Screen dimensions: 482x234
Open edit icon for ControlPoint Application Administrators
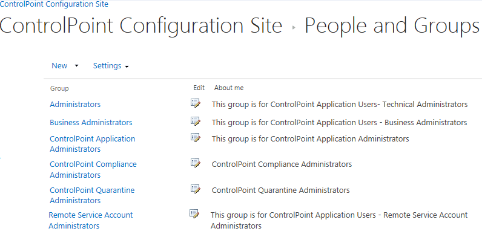pos(196,138)
